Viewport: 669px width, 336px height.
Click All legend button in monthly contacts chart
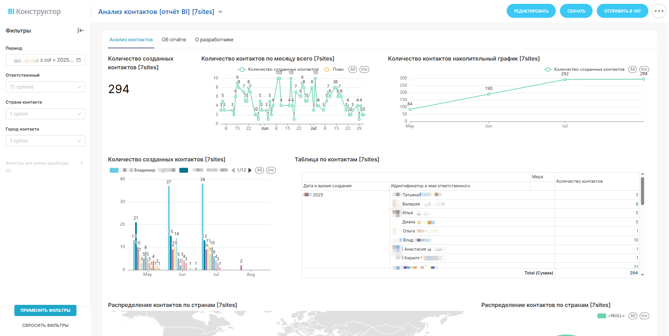[x=353, y=69]
